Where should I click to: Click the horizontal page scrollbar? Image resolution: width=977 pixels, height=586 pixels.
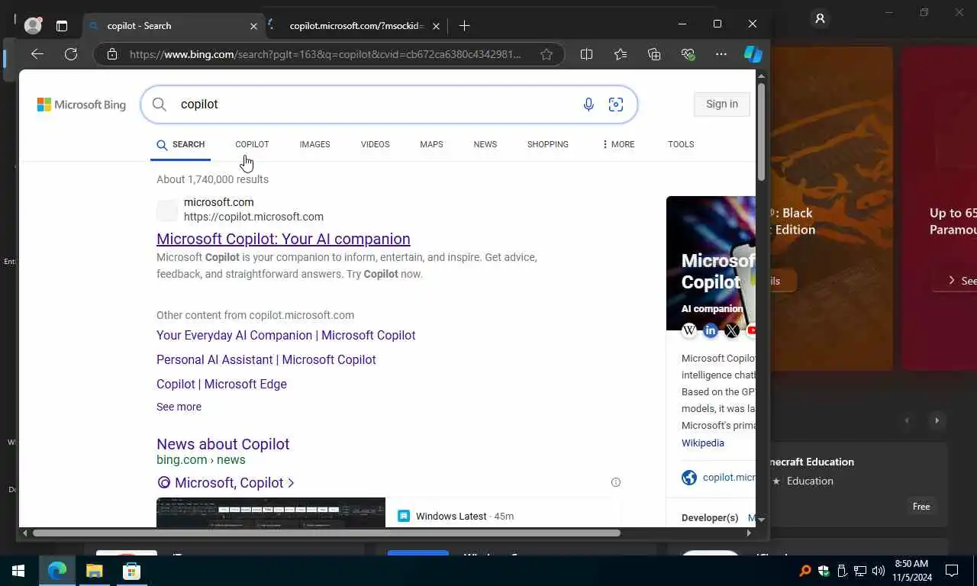click(327, 533)
